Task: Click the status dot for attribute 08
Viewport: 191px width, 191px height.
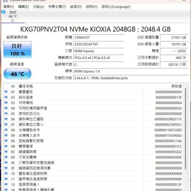Action: click(6, 130)
